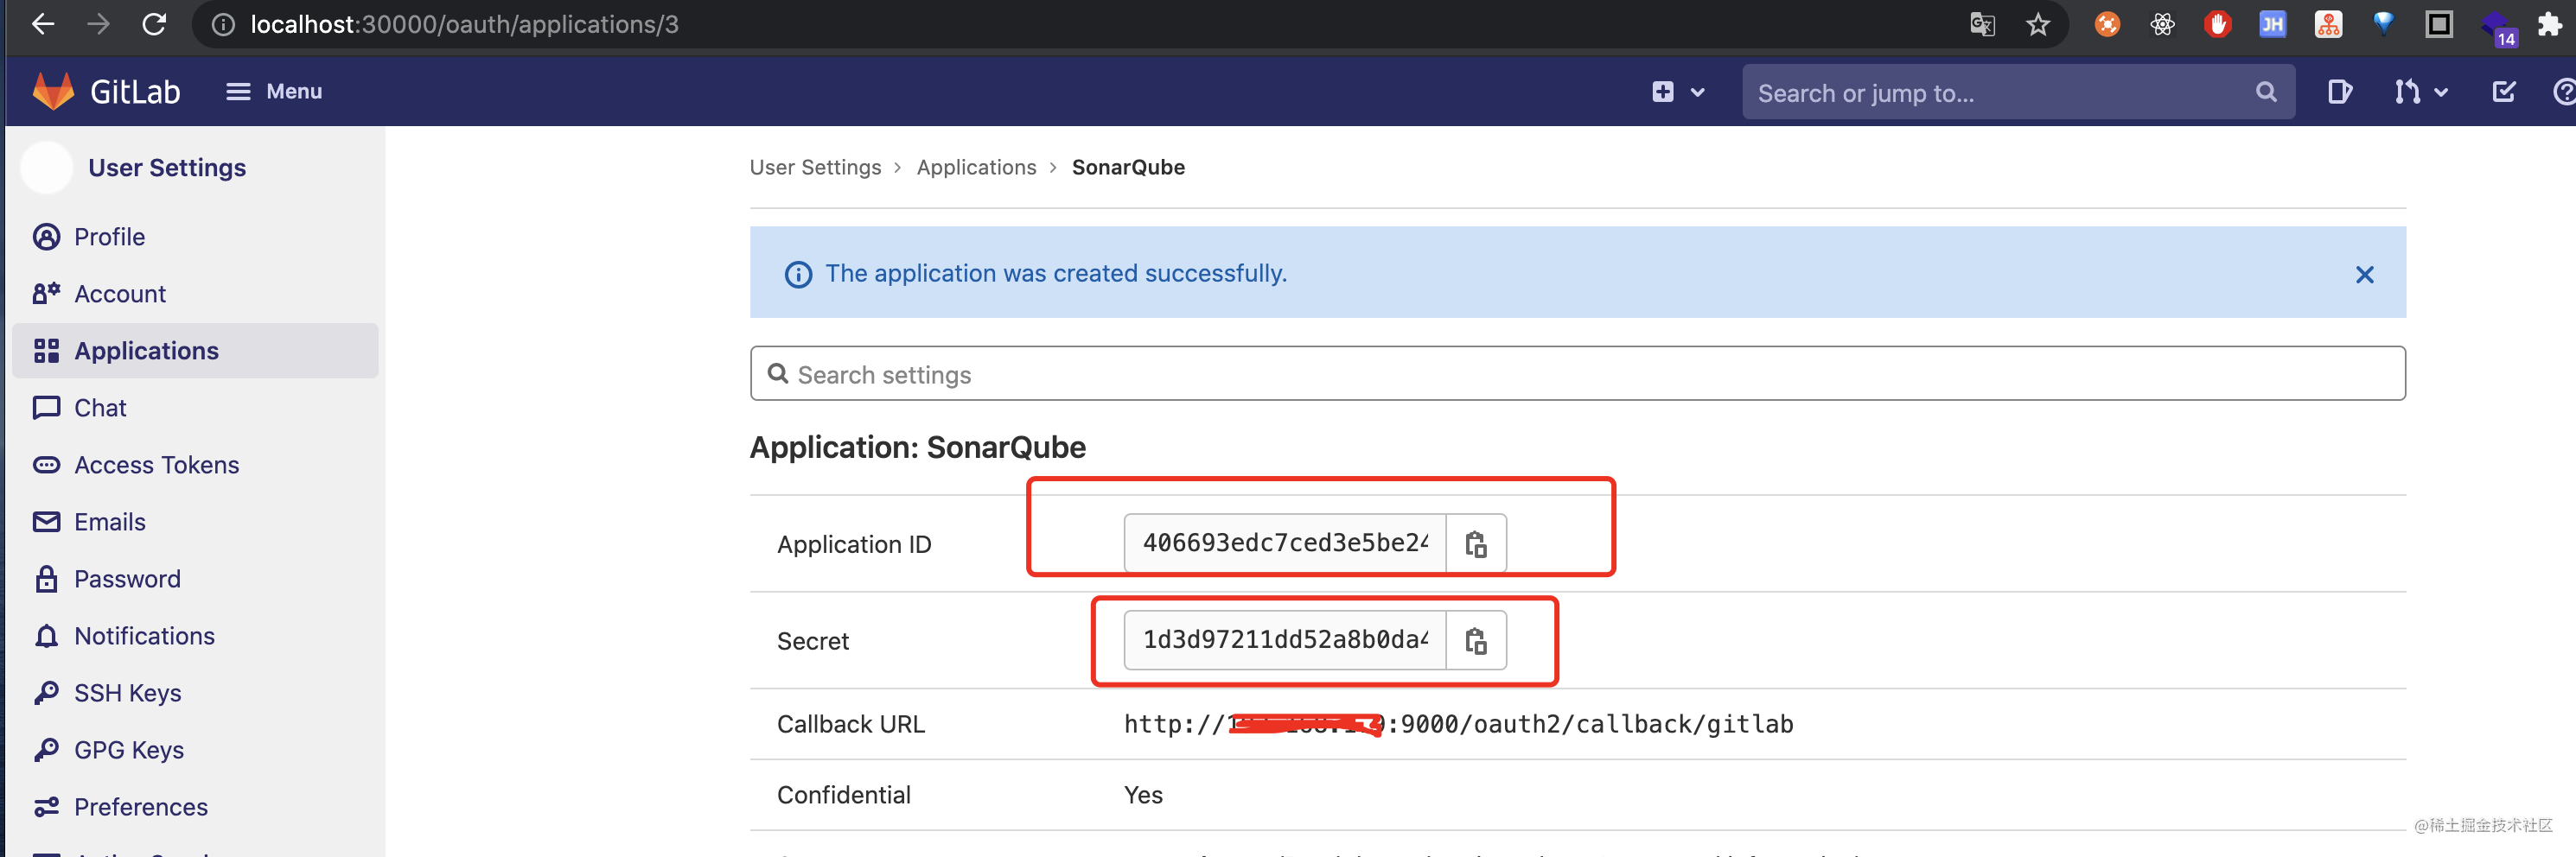Copy the Application ID using clipboard icon
The image size is (2576, 857).
click(1477, 543)
